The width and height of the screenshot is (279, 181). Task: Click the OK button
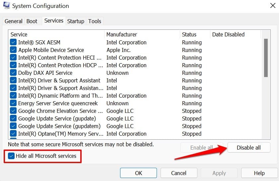tap(138, 173)
